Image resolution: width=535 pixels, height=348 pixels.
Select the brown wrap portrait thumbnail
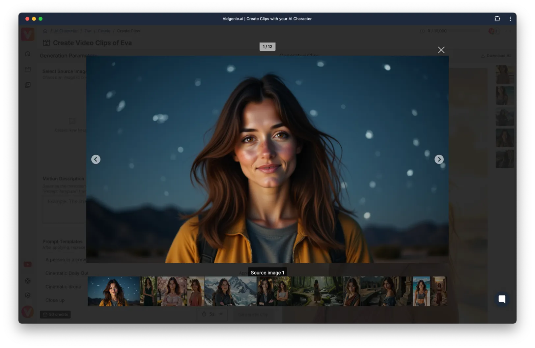click(x=352, y=291)
